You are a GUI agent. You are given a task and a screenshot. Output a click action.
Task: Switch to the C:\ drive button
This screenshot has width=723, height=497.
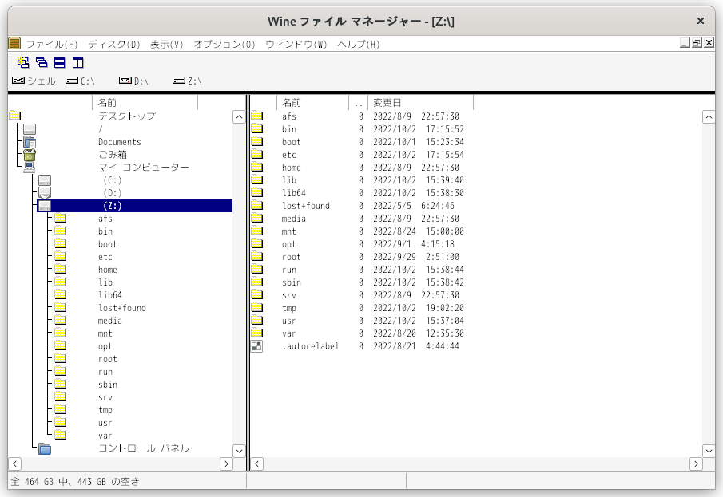(80, 81)
